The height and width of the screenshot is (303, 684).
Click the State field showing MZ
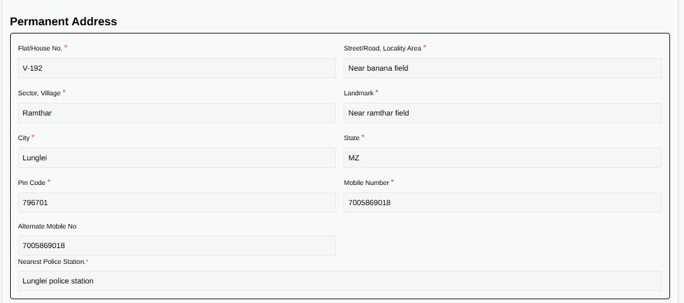[x=502, y=158]
